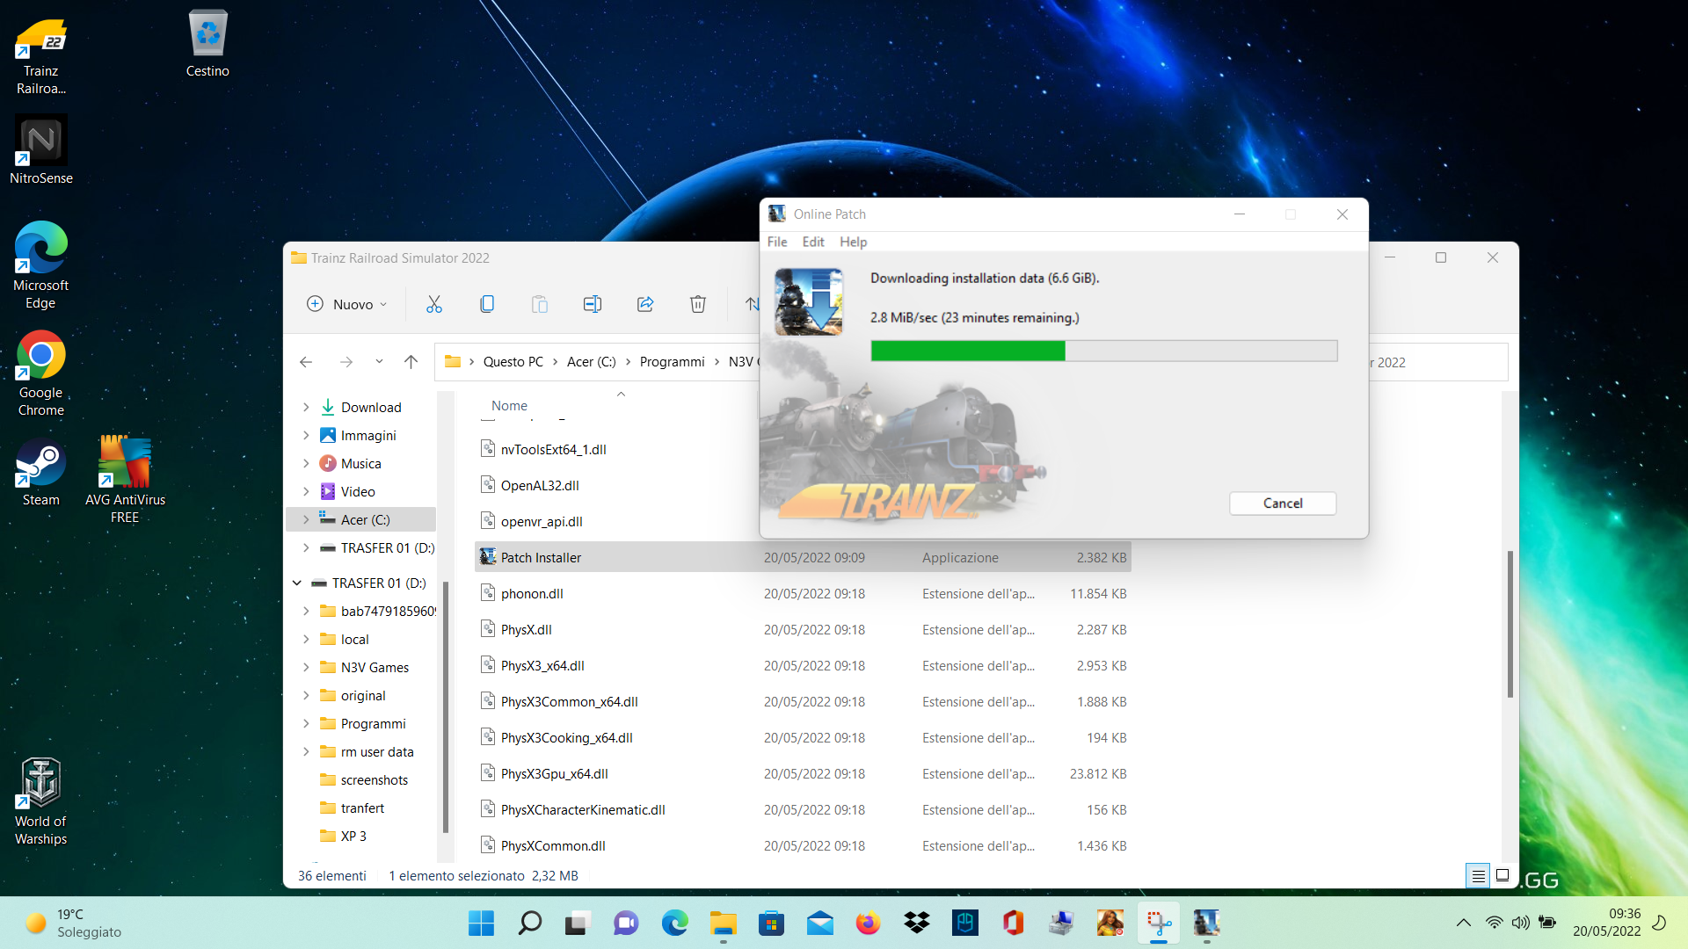1688x949 pixels.
Task: Open Trainz Railroad Simulator desktop shortcut
Action: pyautogui.click(x=41, y=56)
